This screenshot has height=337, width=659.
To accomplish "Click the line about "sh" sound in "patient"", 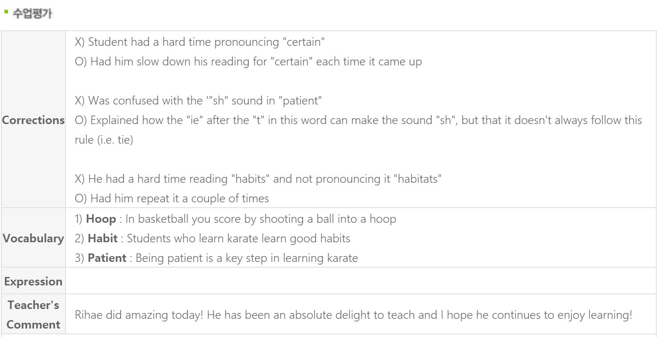I will pos(198,100).
